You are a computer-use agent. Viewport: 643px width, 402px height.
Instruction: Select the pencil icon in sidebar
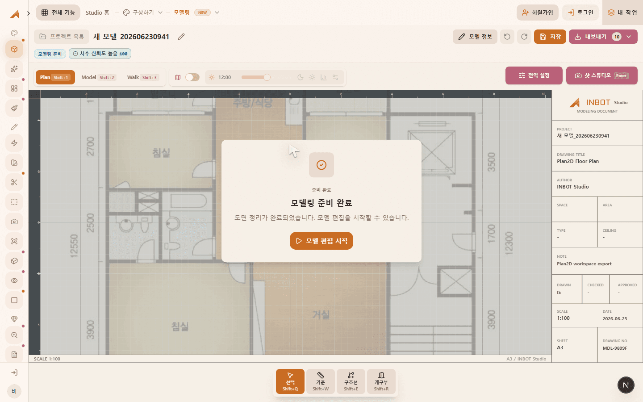[14, 127]
